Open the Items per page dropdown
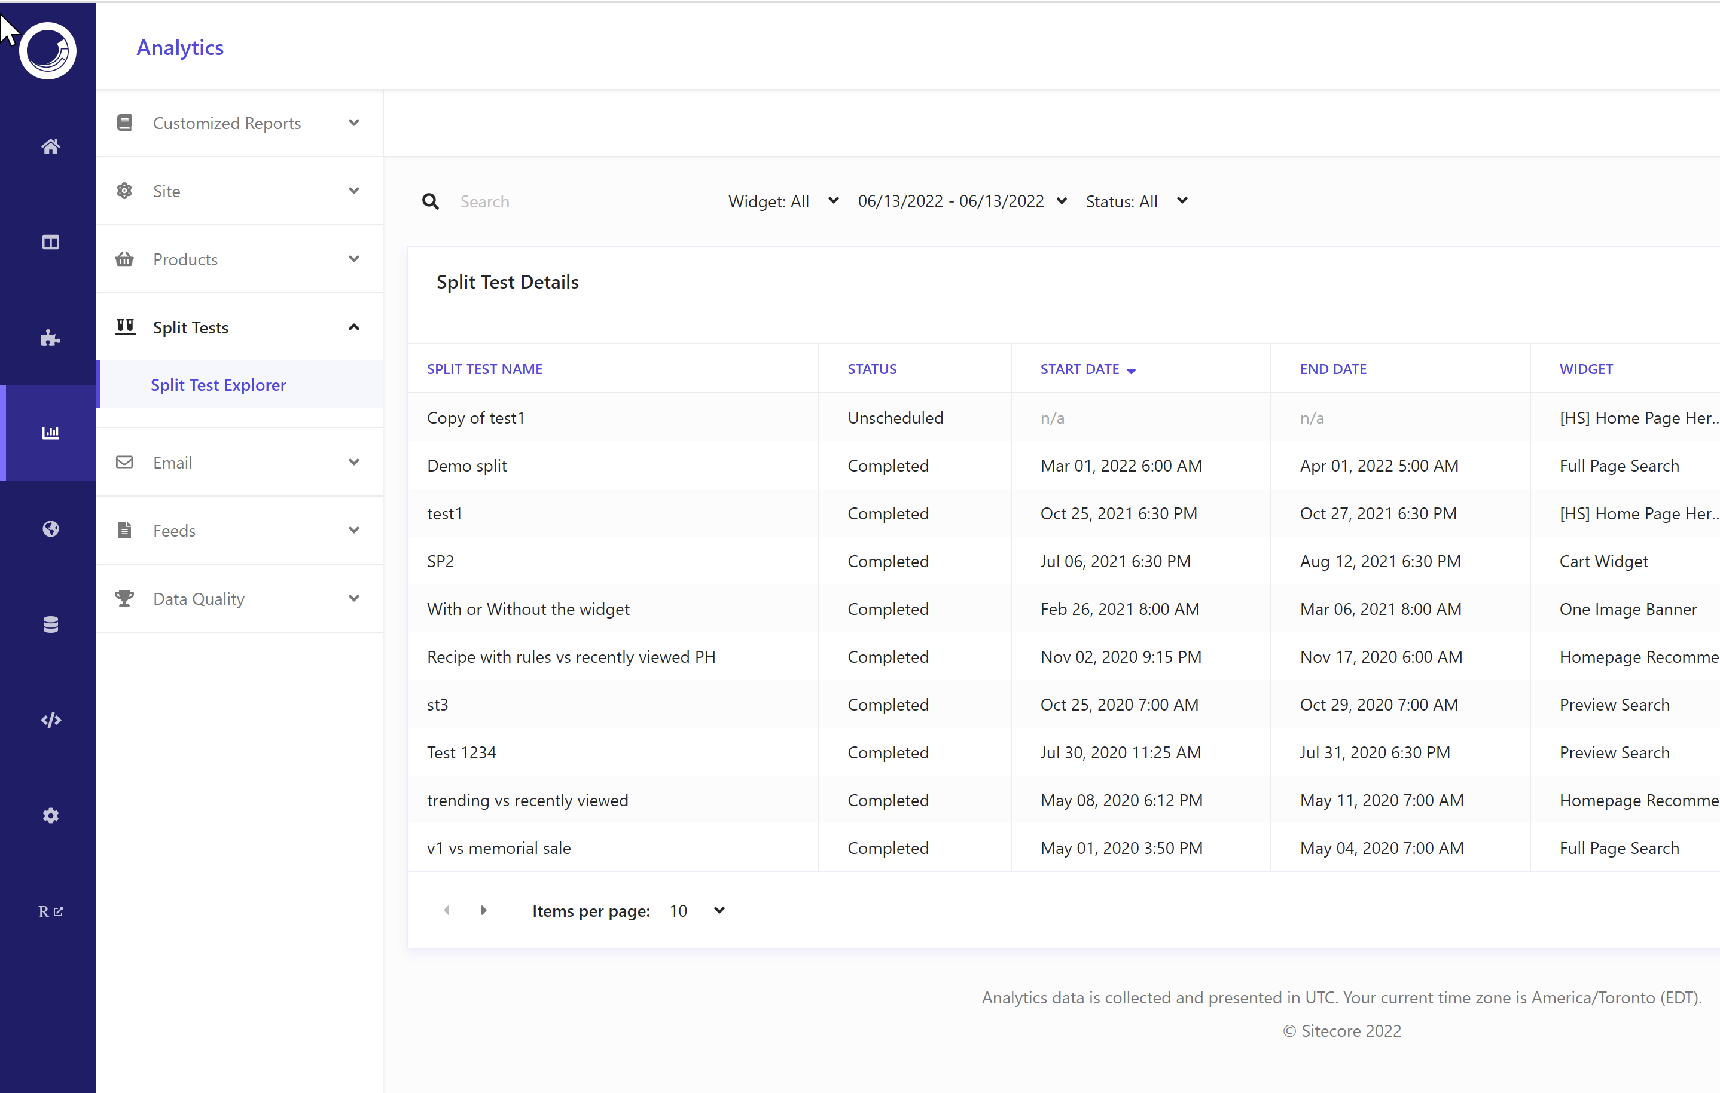The height and width of the screenshot is (1093, 1720). coord(698,910)
